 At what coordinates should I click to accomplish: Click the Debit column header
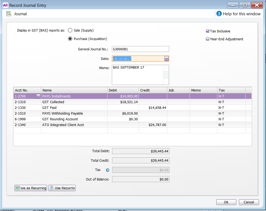[x=123, y=90]
